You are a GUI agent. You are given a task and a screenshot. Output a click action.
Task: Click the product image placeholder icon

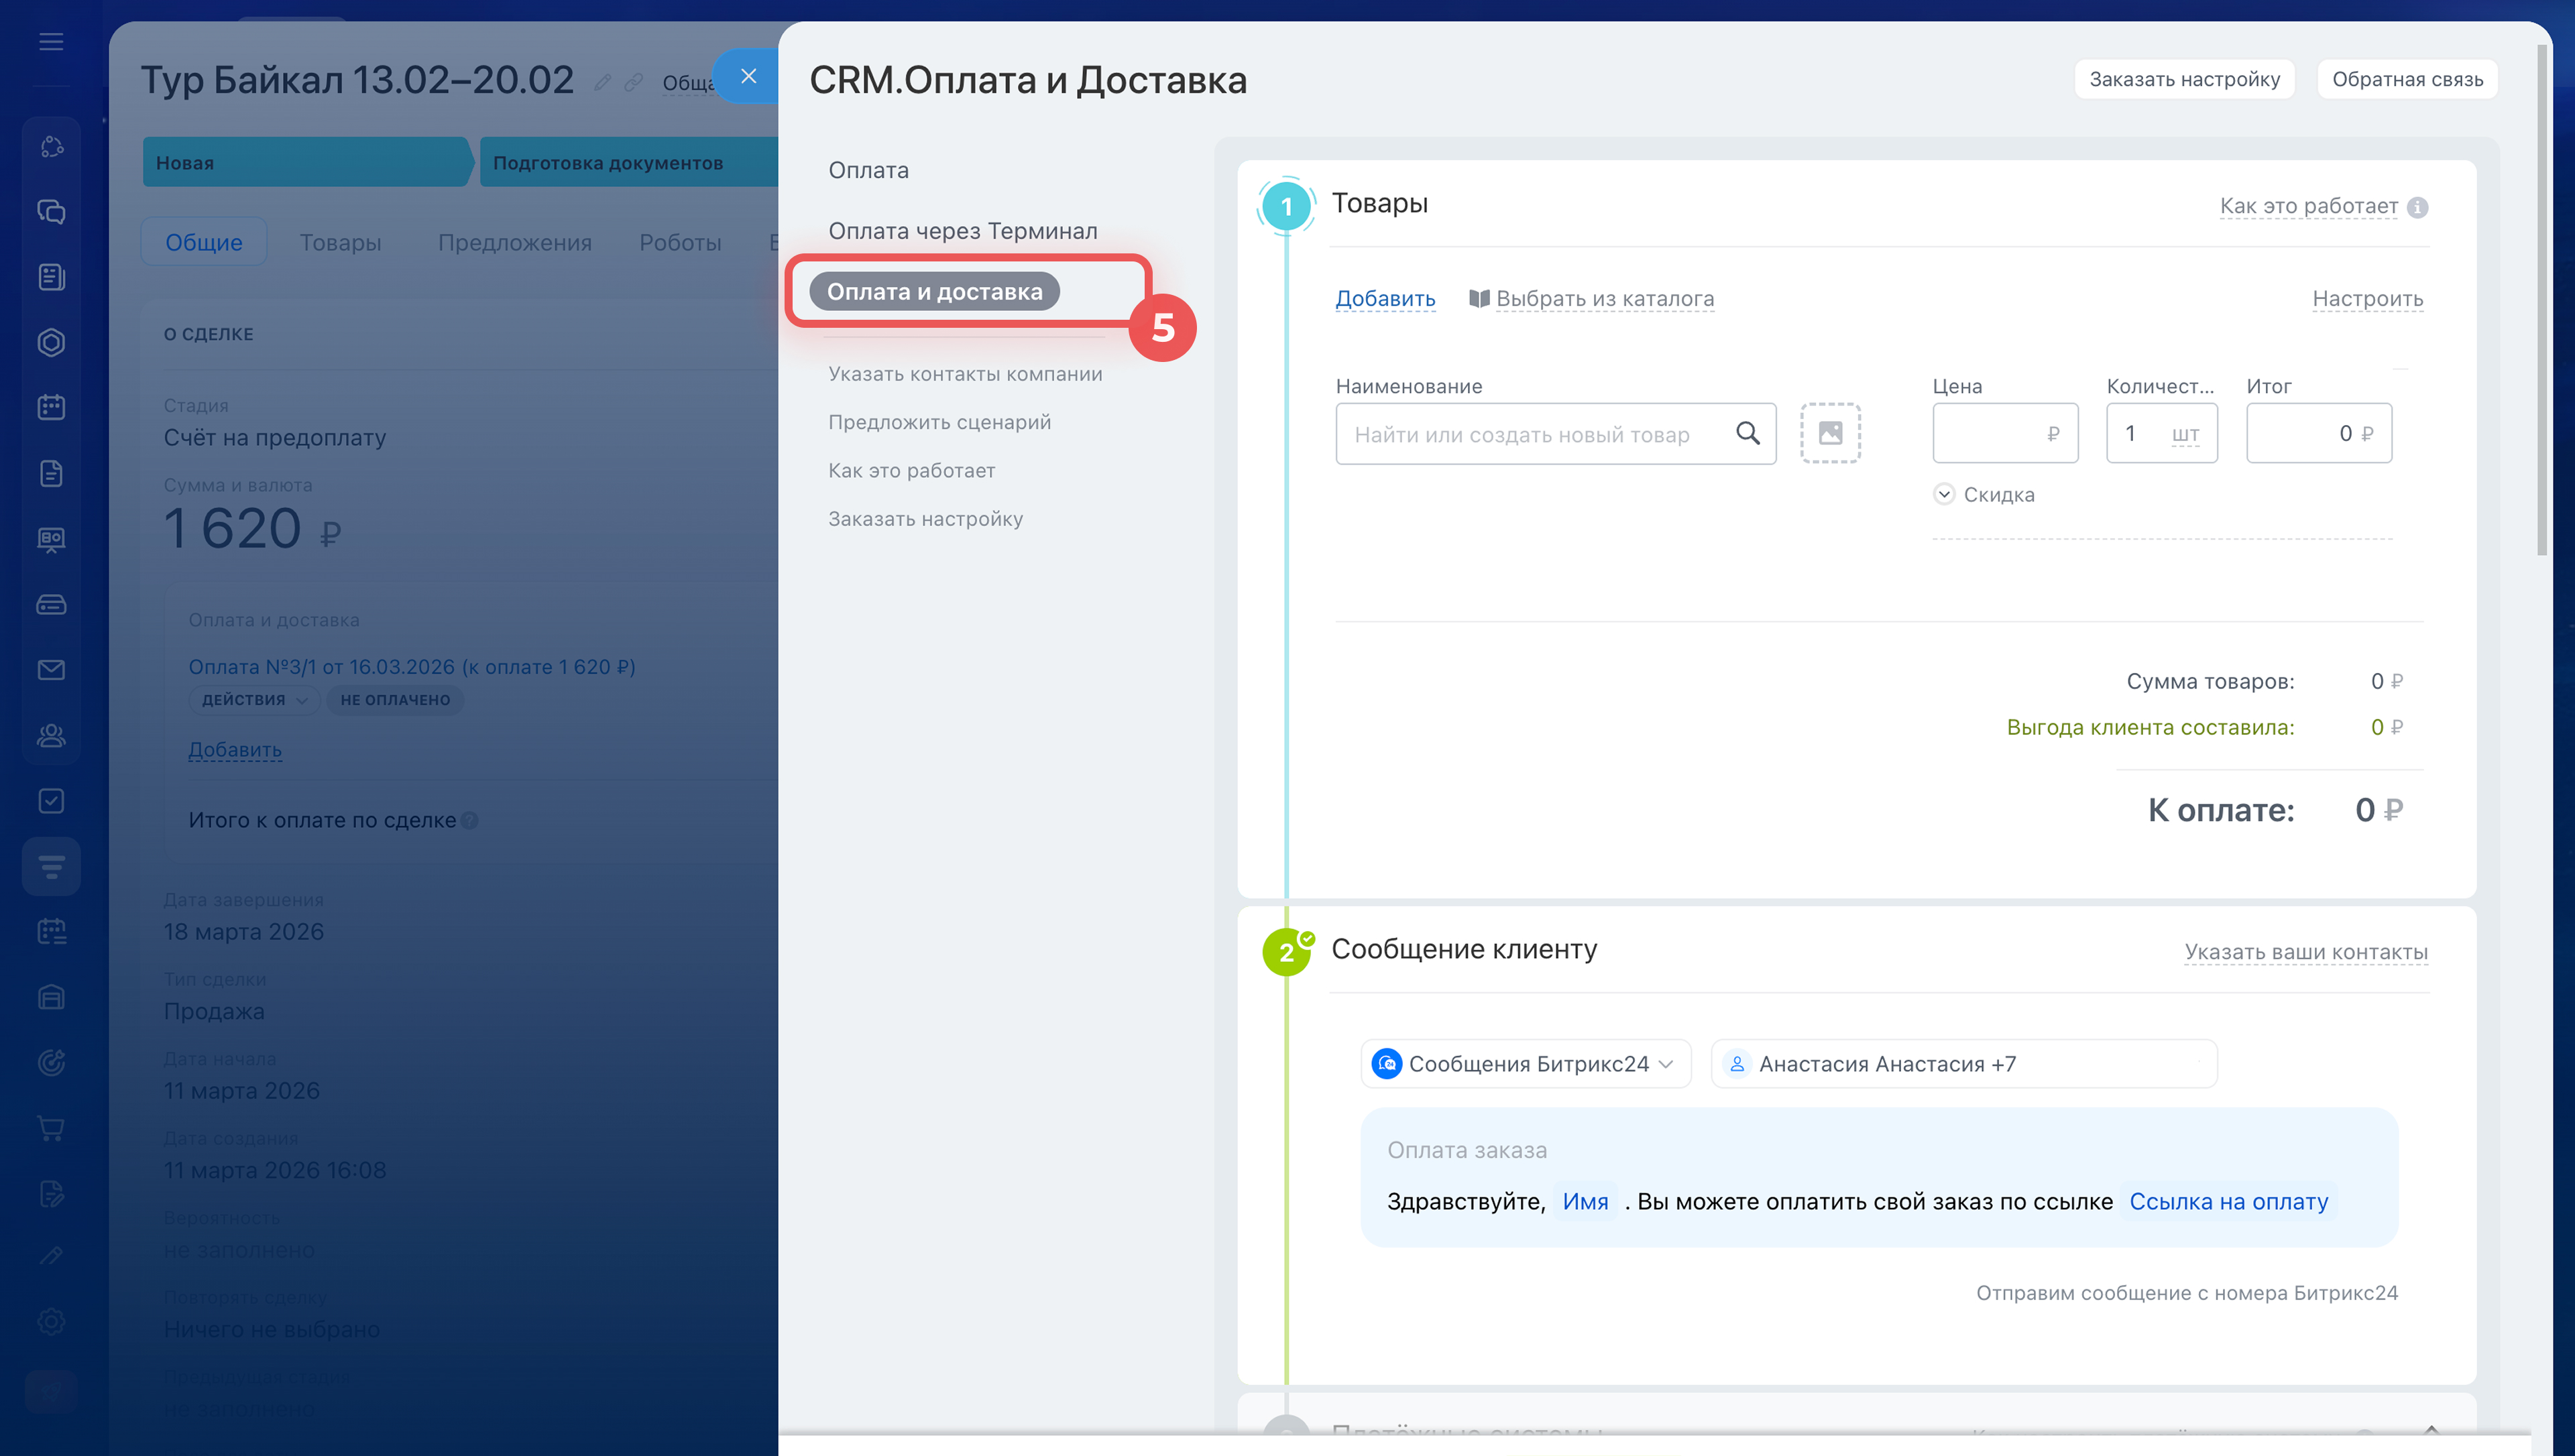[x=1830, y=433]
